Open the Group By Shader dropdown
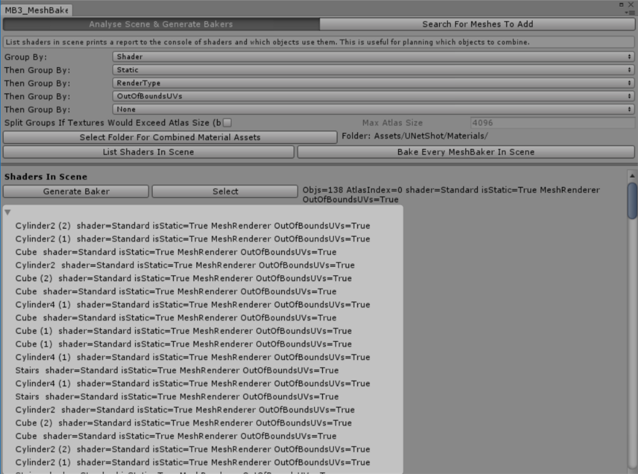The height and width of the screenshot is (474, 638). (373, 57)
